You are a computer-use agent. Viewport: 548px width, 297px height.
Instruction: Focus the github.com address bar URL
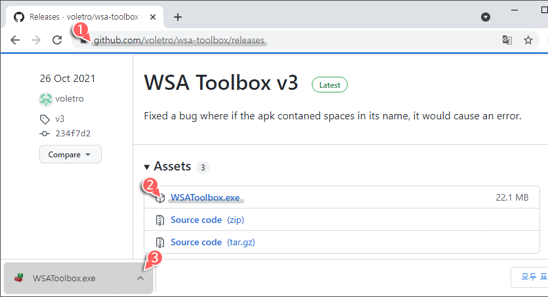(179, 40)
